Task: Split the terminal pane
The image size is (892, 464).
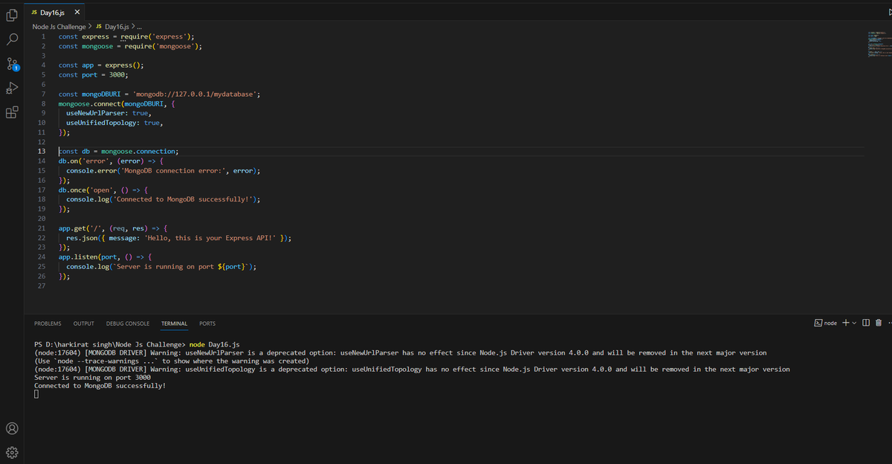Action: coord(867,323)
